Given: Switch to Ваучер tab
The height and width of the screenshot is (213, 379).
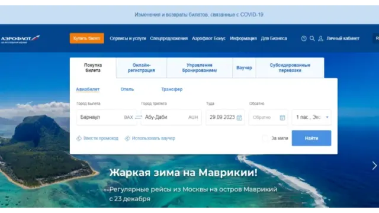Looking at the screenshot, I should (244, 68).
